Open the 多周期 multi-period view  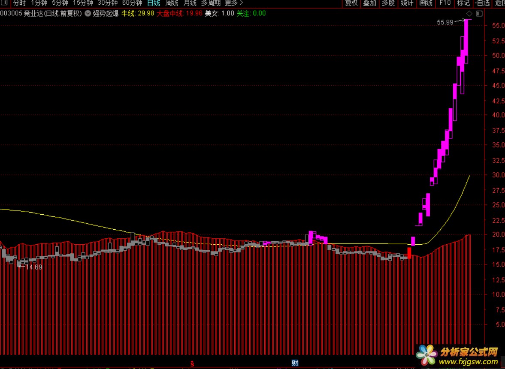click(211, 3)
